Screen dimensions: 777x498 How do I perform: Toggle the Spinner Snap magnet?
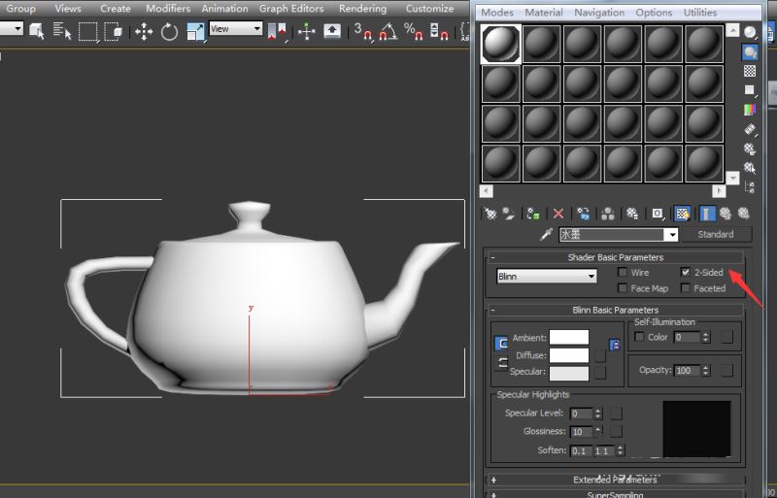pyautogui.click(x=439, y=31)
